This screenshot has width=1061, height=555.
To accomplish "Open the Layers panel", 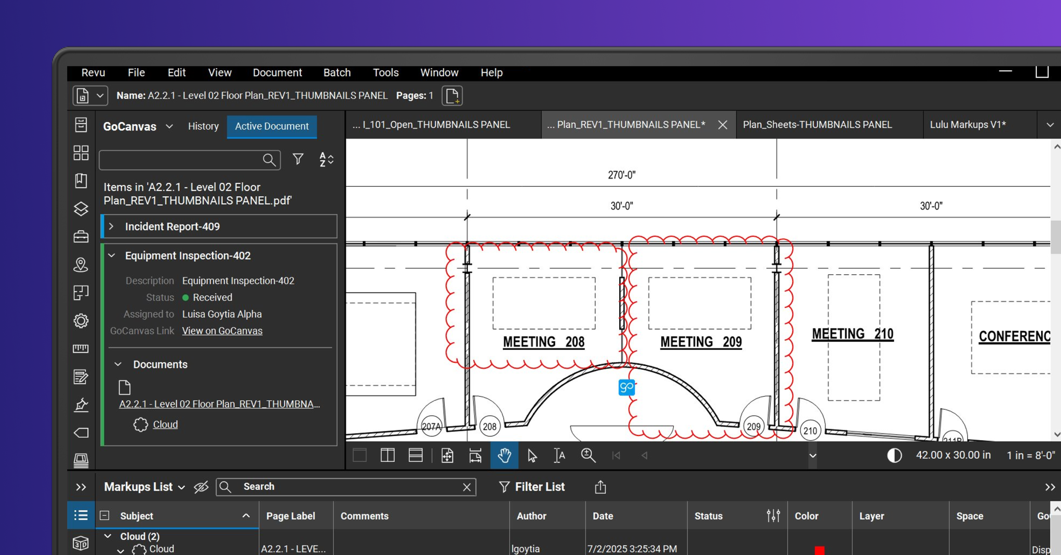I will (x=81, y=209).
